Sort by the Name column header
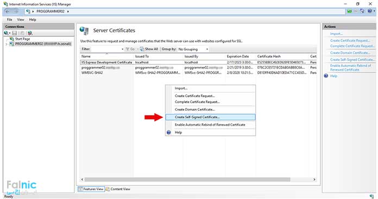The height and width of the screenshot is (199, 378). pyautogui.click(x=107, y=56)
